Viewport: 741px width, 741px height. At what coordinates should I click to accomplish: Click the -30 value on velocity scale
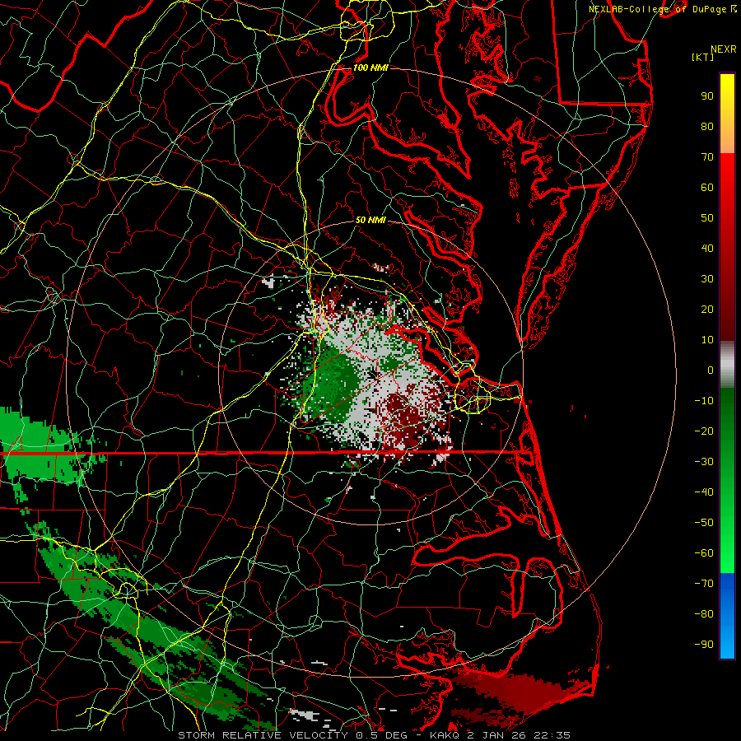[x=704, y=462]
